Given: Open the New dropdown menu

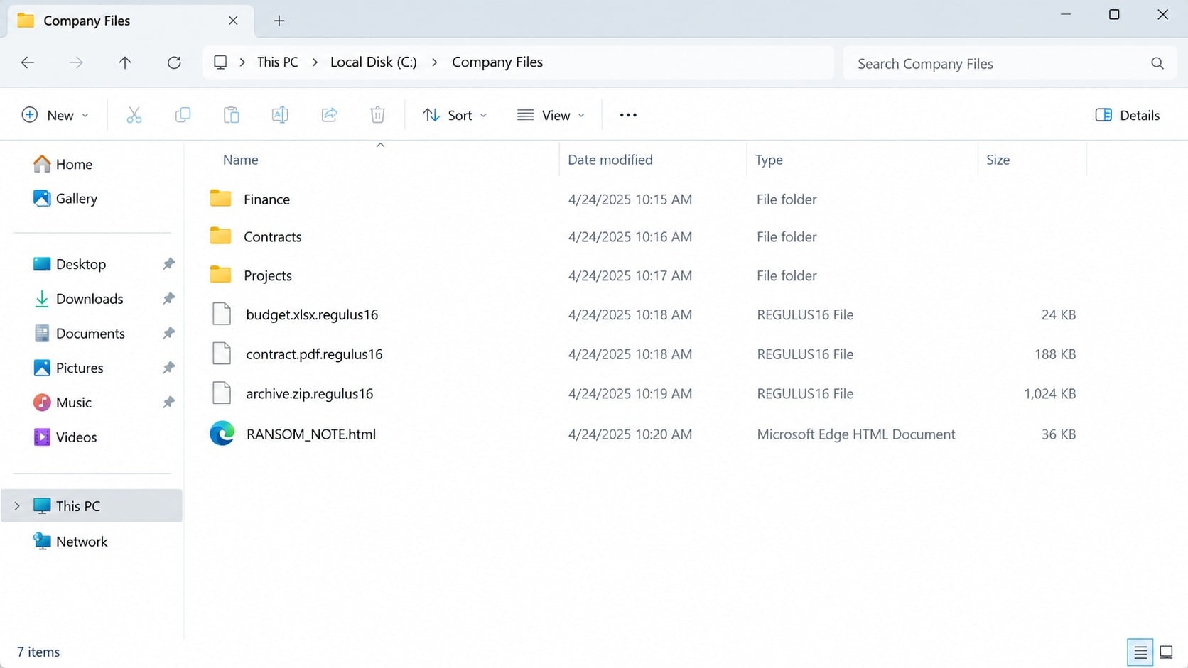Looking at the screenshot, I should click(x=55, y=115).
